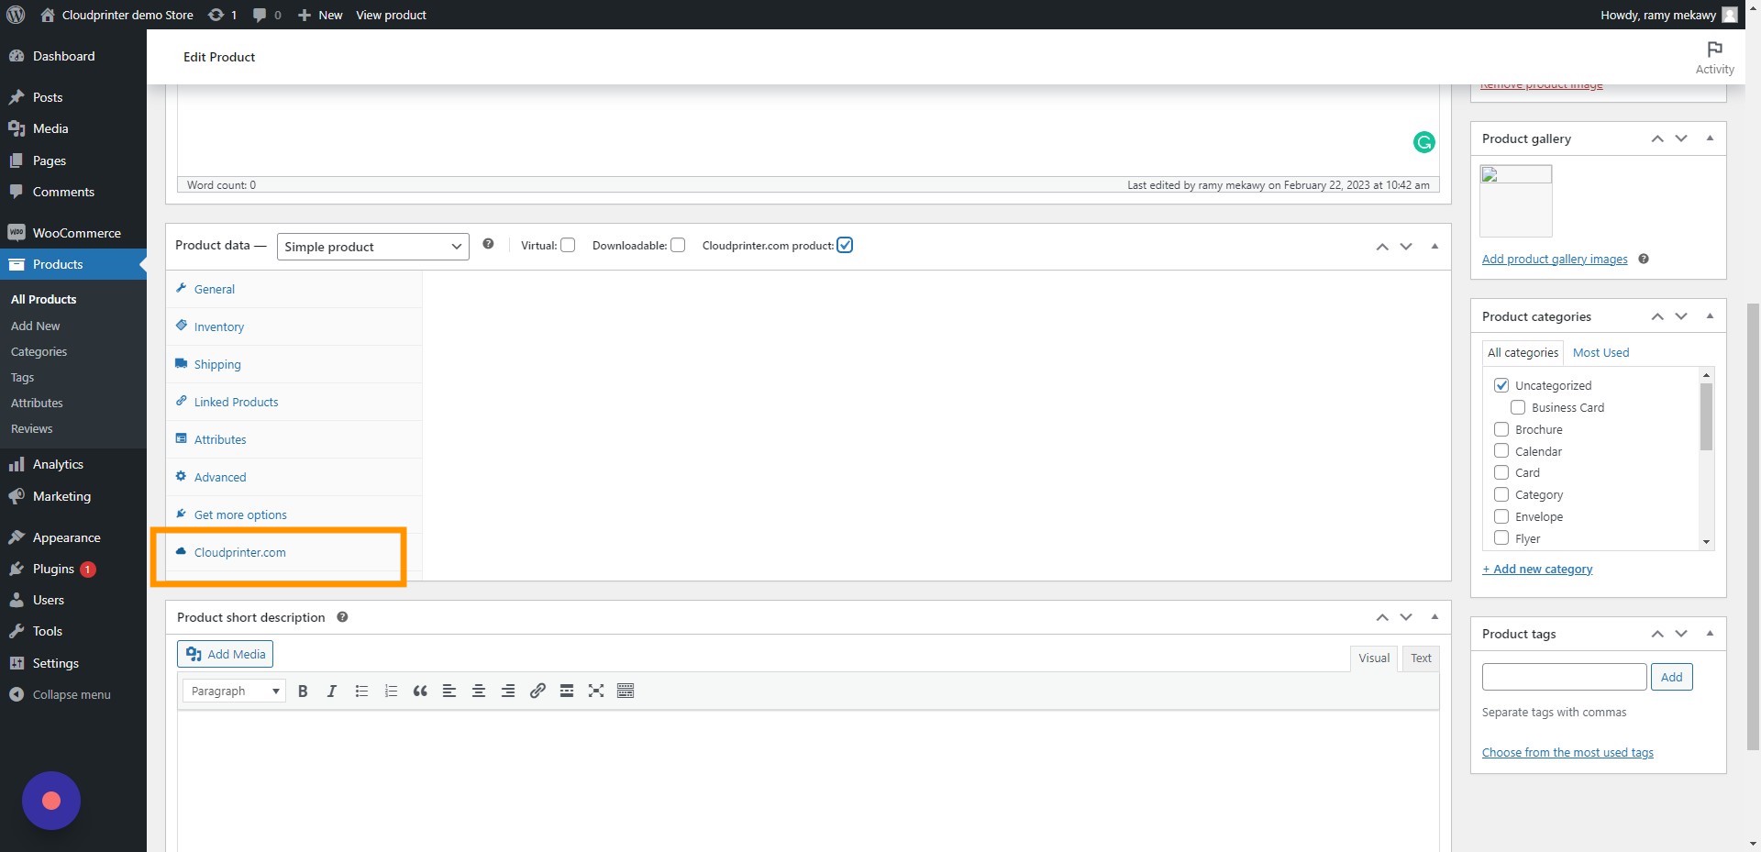Image resolution: width=1761 pixels, height=852 pixels.
Task: Switch editor to Text tab
Action: click(x=1421, y=658)
